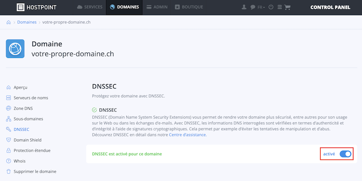Open Aperçu in sidebar

click(x=20, y=87)
